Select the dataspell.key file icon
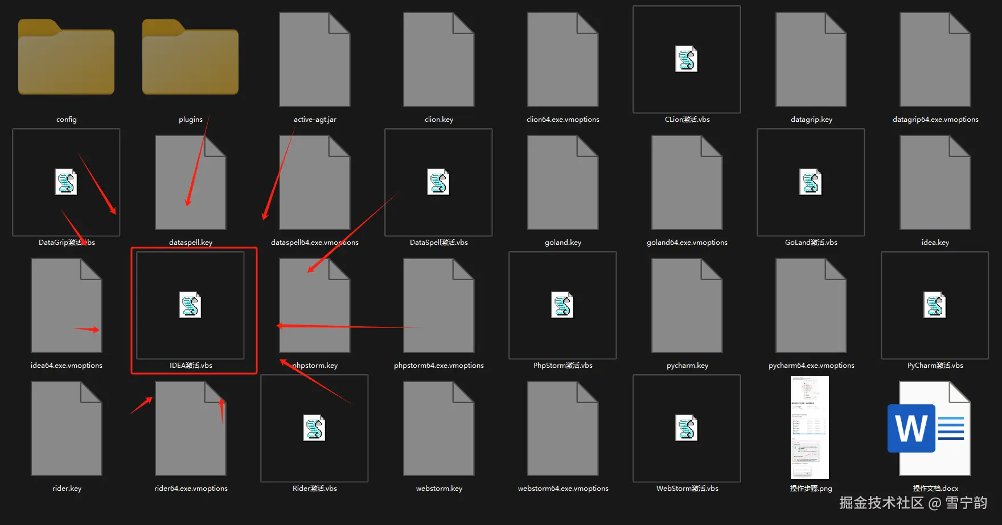This screenshot has width=1002, height=525. point(191,182)
